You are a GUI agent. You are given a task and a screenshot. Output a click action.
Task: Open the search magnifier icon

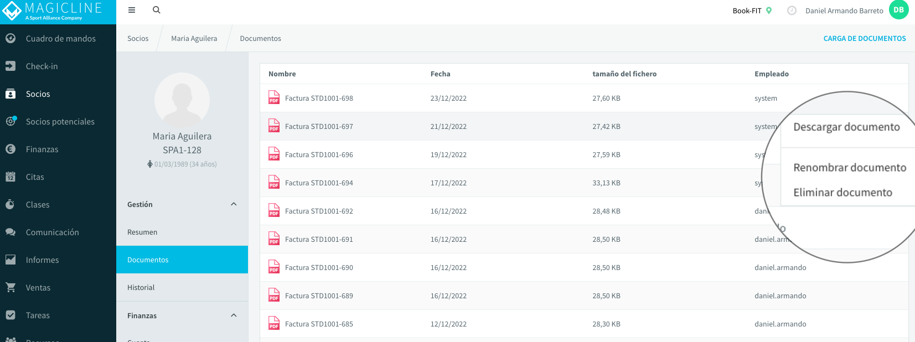click(157, 10)
